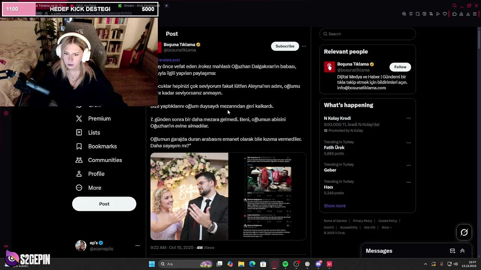Open options for Geber trend

tap(408, 165)
